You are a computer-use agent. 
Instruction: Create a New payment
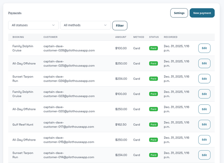click(x=202, y=13)
